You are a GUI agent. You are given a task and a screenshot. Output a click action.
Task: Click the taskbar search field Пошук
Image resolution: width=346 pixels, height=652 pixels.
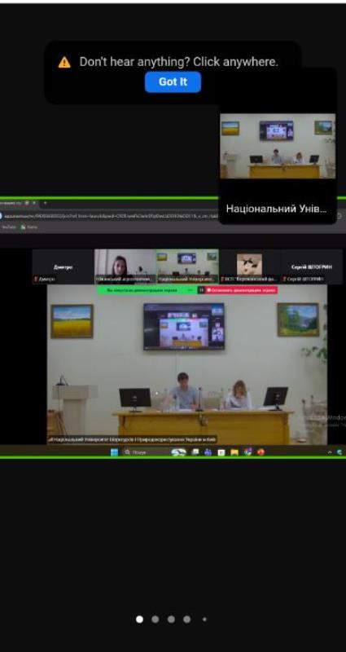[146, 452]
